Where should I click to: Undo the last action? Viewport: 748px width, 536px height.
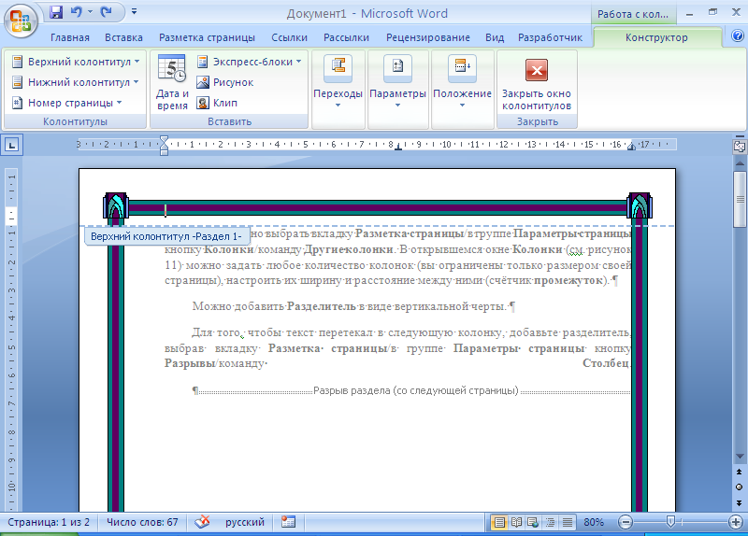tap(77, 12)
